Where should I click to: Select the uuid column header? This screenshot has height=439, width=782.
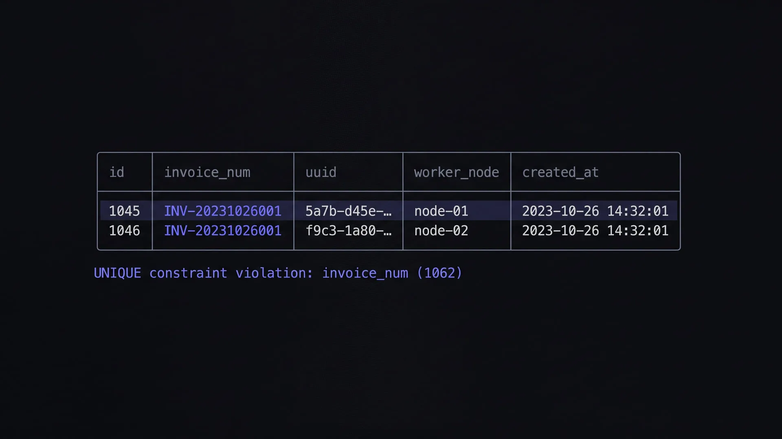[321, 172]
